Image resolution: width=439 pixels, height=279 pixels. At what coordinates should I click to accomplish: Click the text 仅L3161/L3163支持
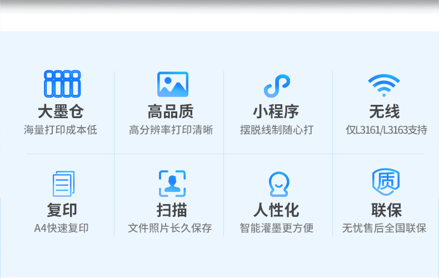[x=386, y=130]
